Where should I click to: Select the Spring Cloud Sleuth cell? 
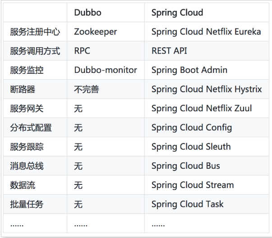click(x=191, y=147)
